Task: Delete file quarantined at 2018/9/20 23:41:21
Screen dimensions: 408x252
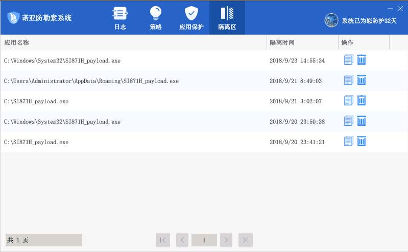Action: pos(362,141)
